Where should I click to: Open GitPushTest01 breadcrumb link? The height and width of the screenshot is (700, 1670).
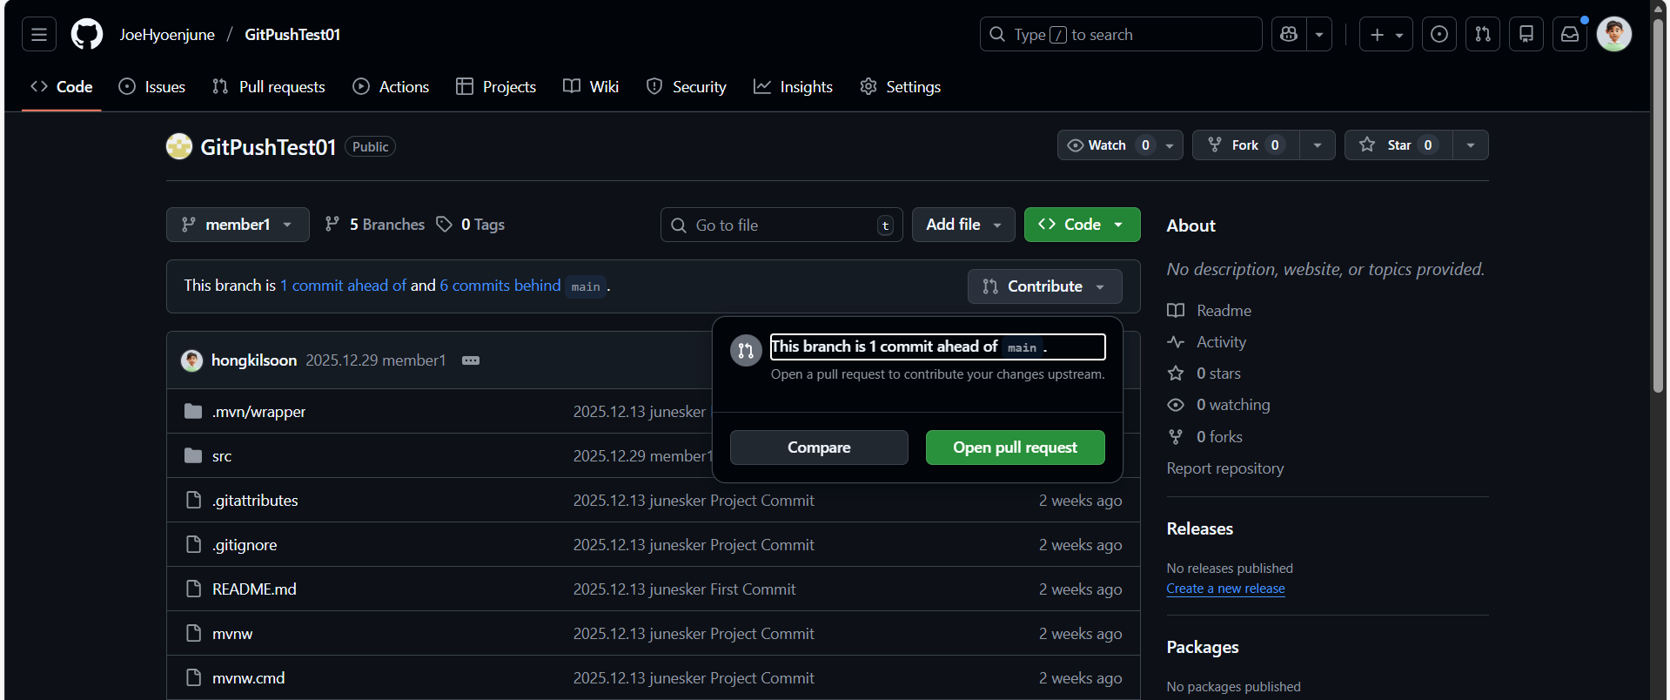click(x=292, y=35)
